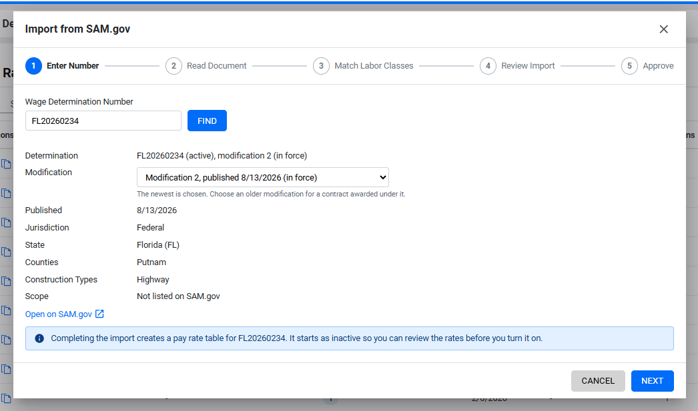Image resolution: width=698 pixels, height=411 pixels.
Task: Click the 'Import from SAM.gov' dialog title
Action: (x=77, y=29)
